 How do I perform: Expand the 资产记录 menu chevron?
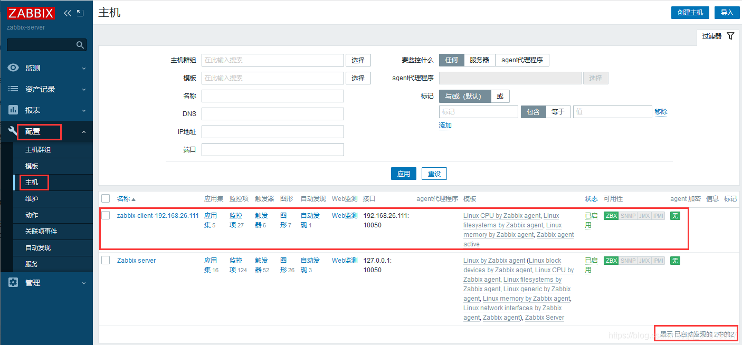pyautogui.click(x=84, y=89)
